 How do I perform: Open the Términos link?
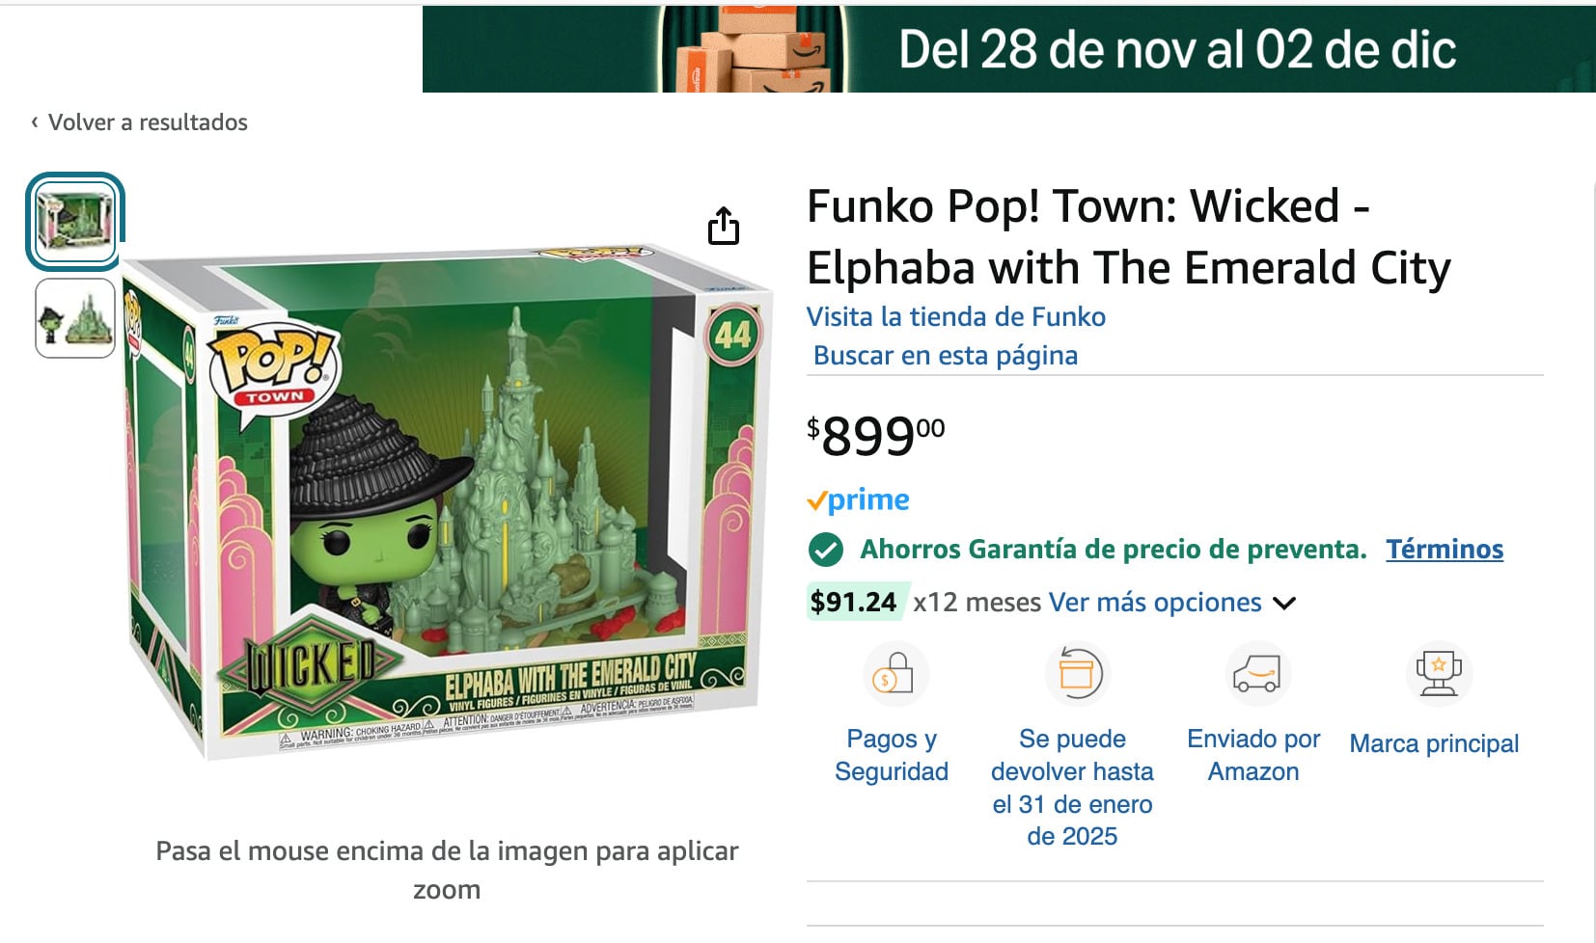[1445, 549]
